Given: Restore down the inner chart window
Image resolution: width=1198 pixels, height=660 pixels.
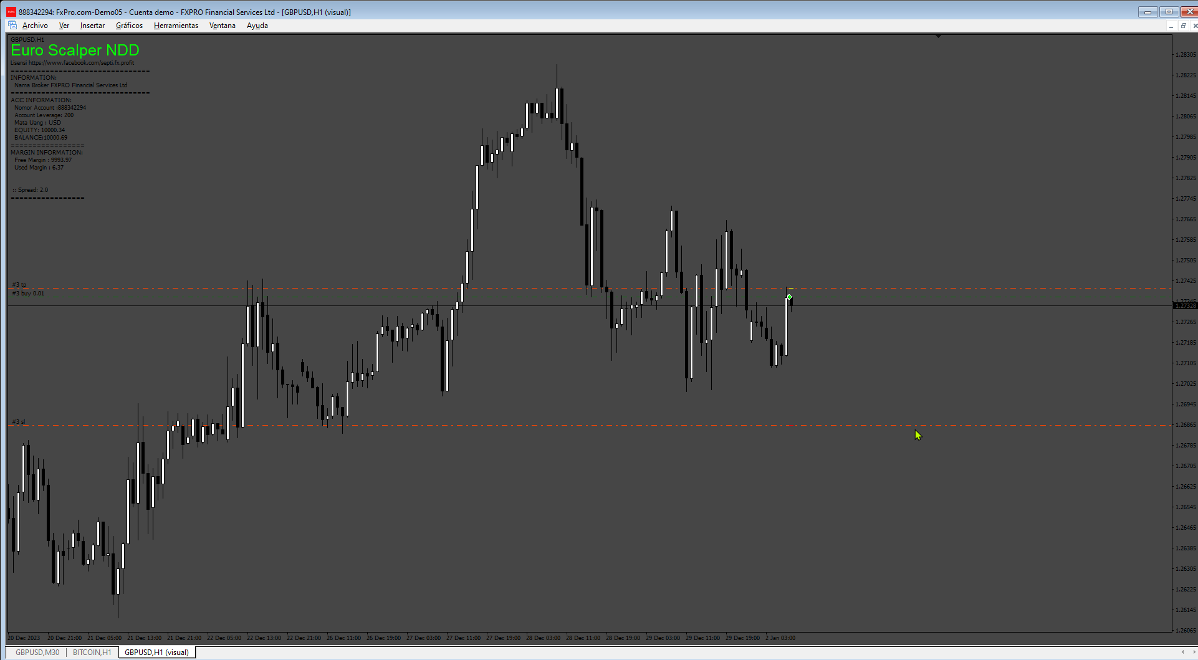Looking at the screenshot, I should pos(1183,26).
